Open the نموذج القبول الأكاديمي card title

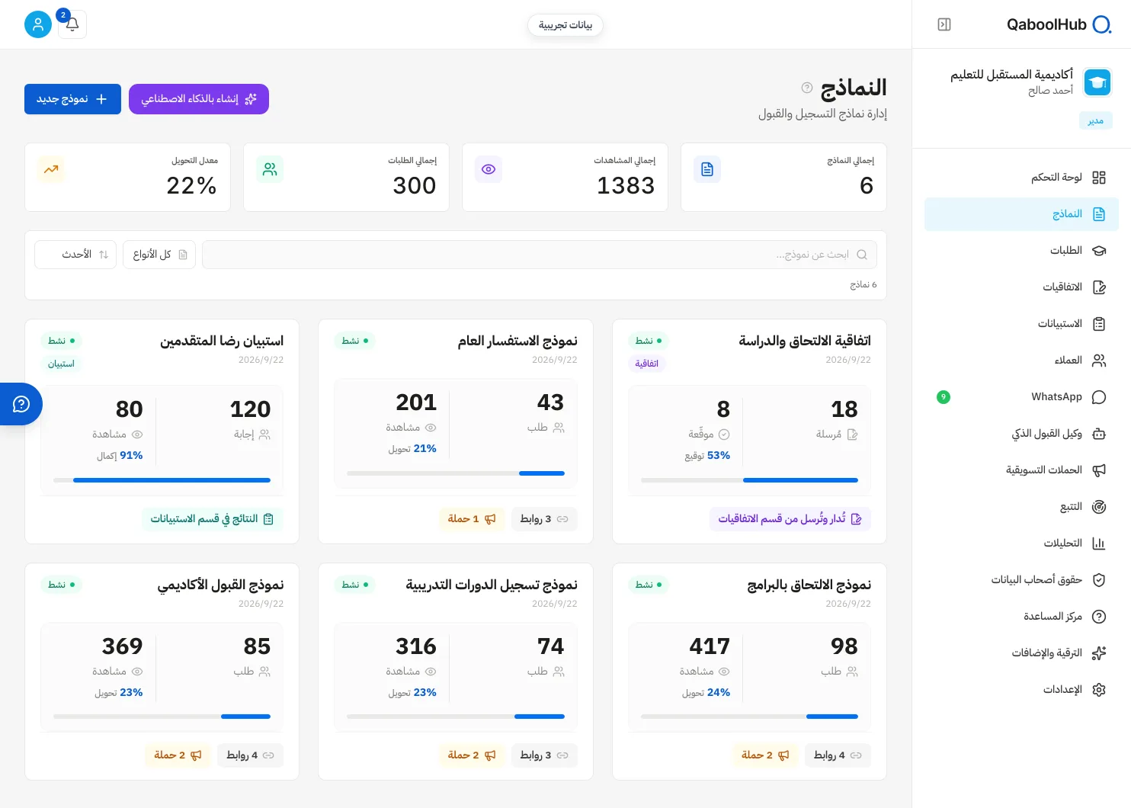[220, 585]
